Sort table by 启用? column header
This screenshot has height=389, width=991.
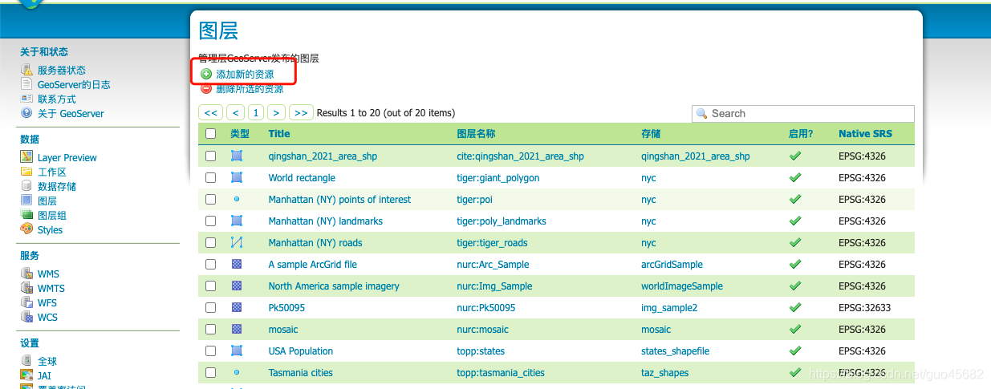(801, 134)
